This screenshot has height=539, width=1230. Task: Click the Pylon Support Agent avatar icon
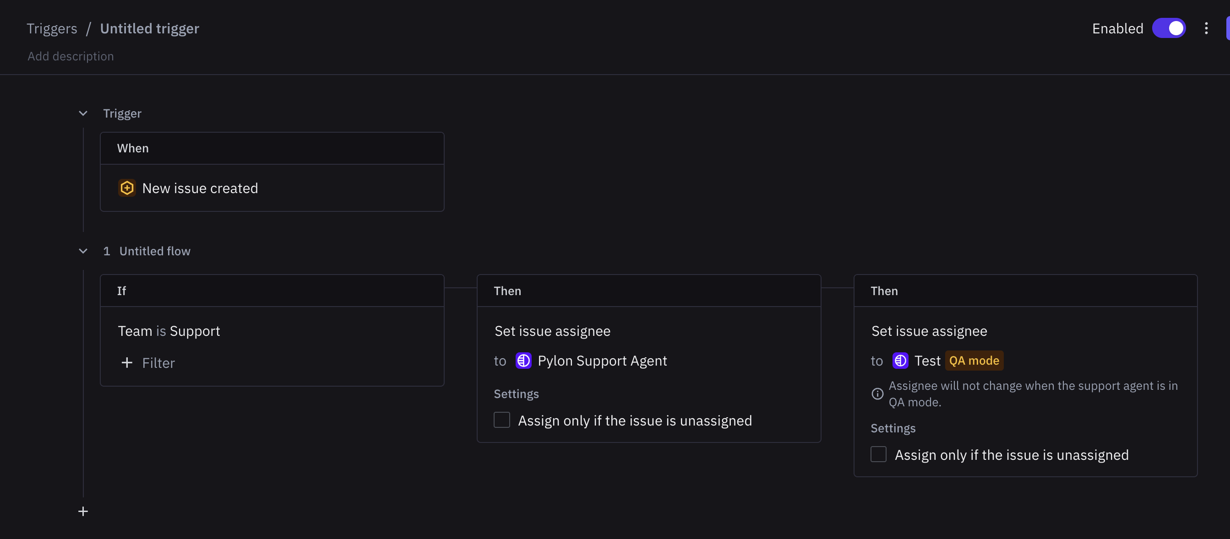(x=523, y=361)
